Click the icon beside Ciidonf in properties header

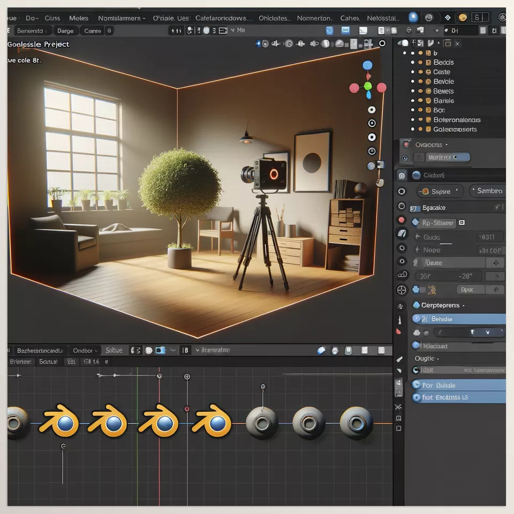click(x=402, y=176)
